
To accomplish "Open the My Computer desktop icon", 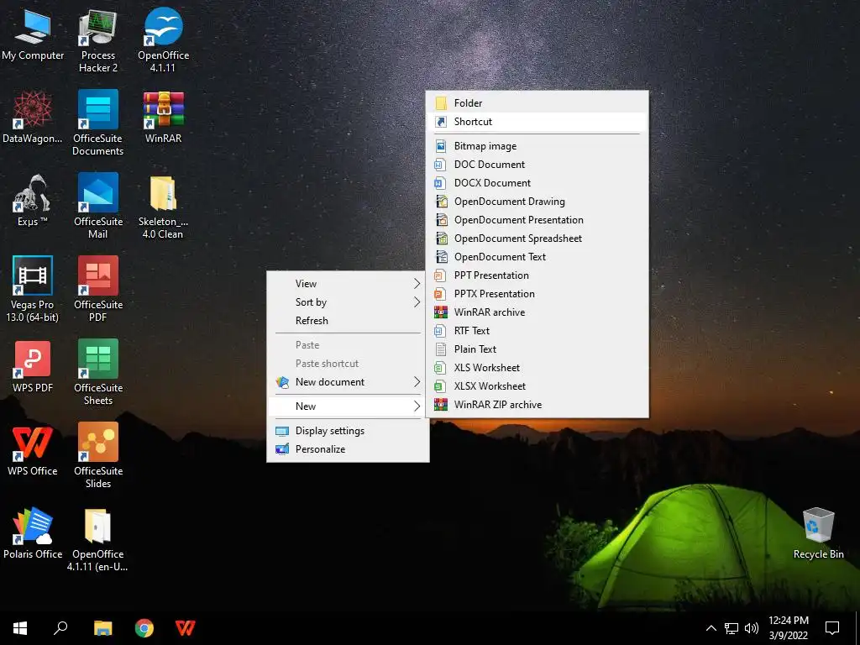I will pyautogui.click(x=33, y=35).
